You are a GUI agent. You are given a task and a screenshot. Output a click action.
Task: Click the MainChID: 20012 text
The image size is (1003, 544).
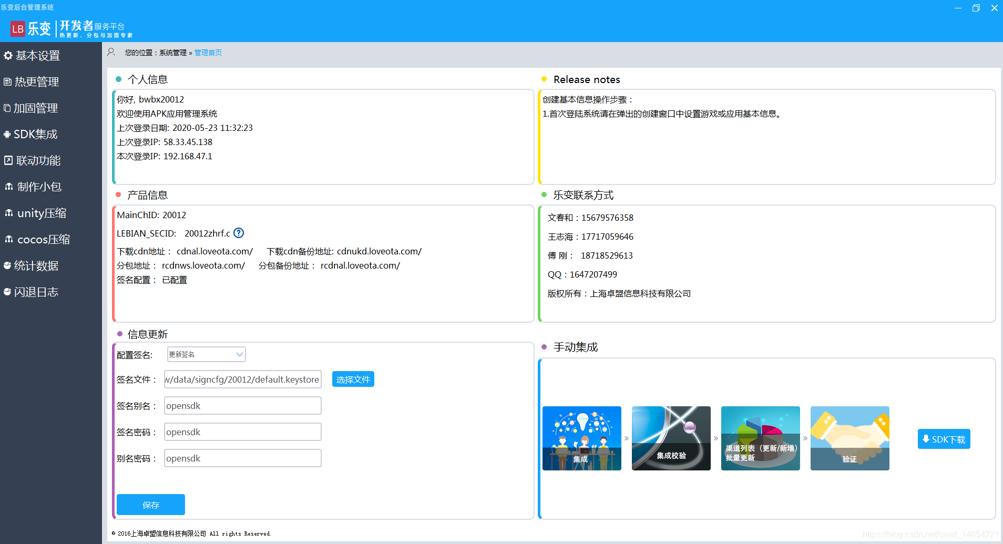(151, 215)
